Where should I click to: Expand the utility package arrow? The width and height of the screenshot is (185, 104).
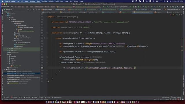[13, 39]
